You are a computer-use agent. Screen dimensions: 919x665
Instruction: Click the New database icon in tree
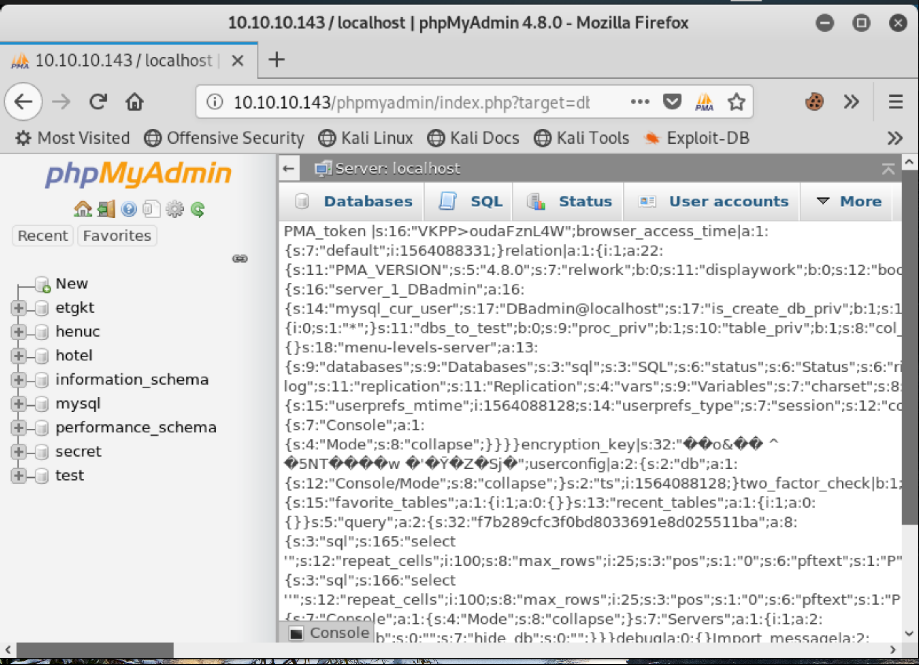click(43, 284)
